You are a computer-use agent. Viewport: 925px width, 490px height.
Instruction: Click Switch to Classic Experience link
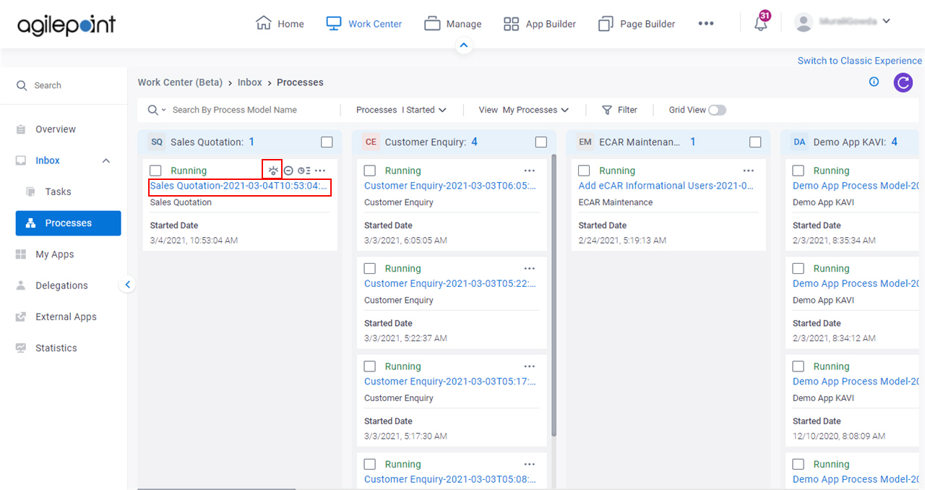pyautogui.click(x=860, y=61)
